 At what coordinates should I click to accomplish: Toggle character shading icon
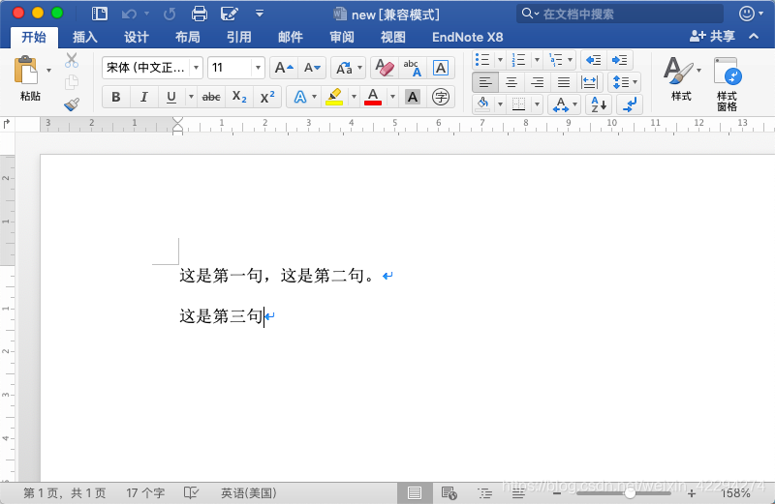[413, 98]
